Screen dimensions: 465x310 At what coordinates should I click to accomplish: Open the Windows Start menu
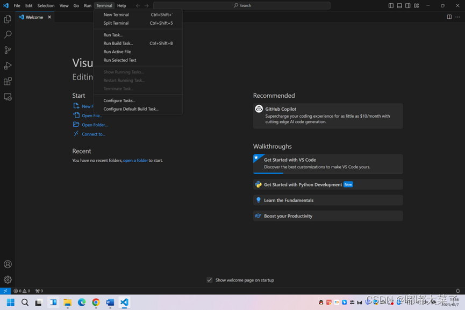[x=11, y=302]
